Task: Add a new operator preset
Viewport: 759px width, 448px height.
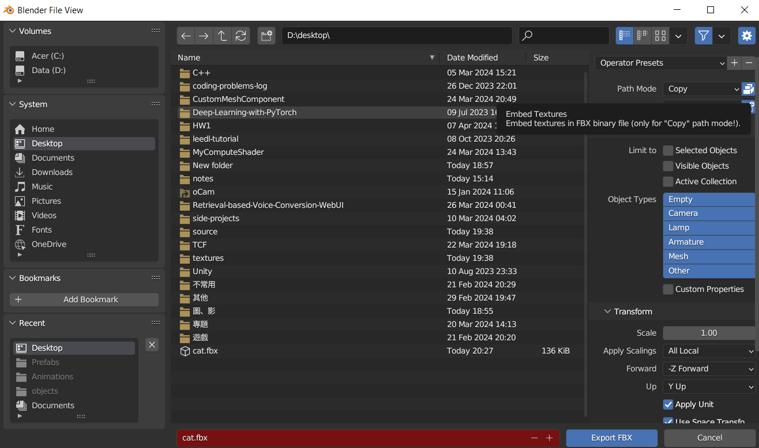Action: (734, 63)
